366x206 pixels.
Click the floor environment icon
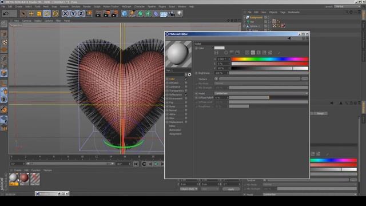[164, 14]
